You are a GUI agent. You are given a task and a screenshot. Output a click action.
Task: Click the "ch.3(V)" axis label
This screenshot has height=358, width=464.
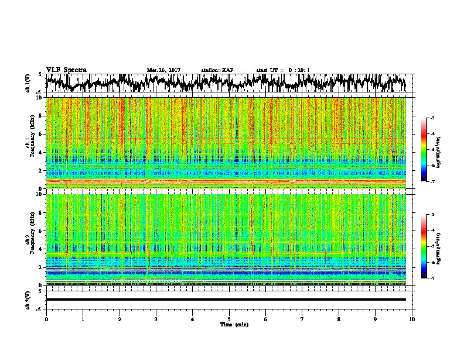[x=28, y=301]
